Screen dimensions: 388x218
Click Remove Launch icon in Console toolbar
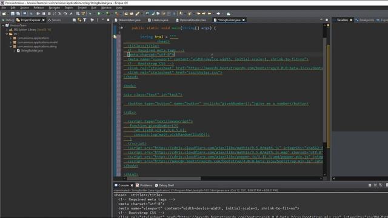(375, 185)
